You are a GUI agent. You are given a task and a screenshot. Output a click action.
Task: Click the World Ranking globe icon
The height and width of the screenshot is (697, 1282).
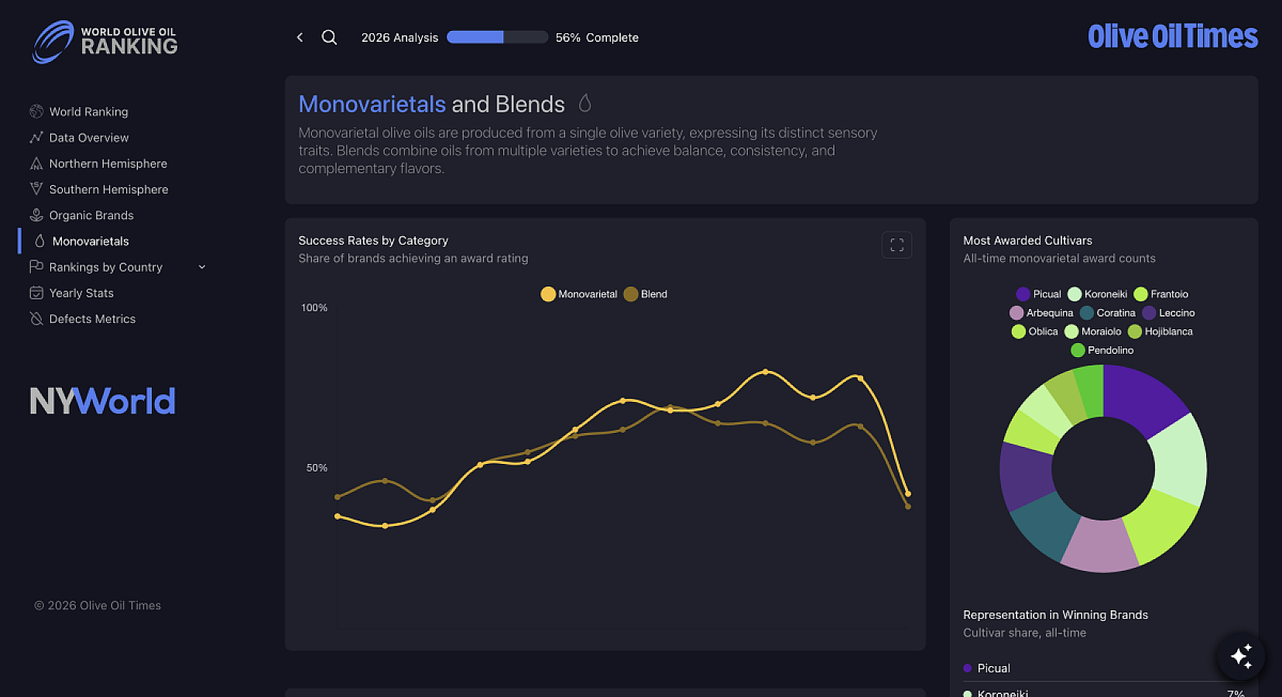click(36, 112)
